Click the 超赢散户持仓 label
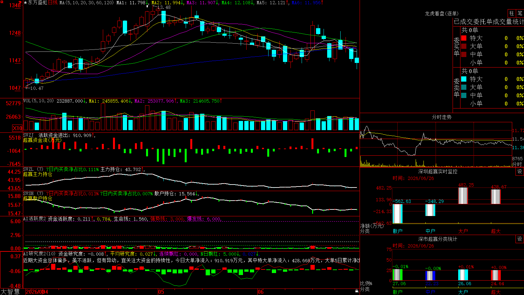This screenshot has height=295, width=524. 38,199
